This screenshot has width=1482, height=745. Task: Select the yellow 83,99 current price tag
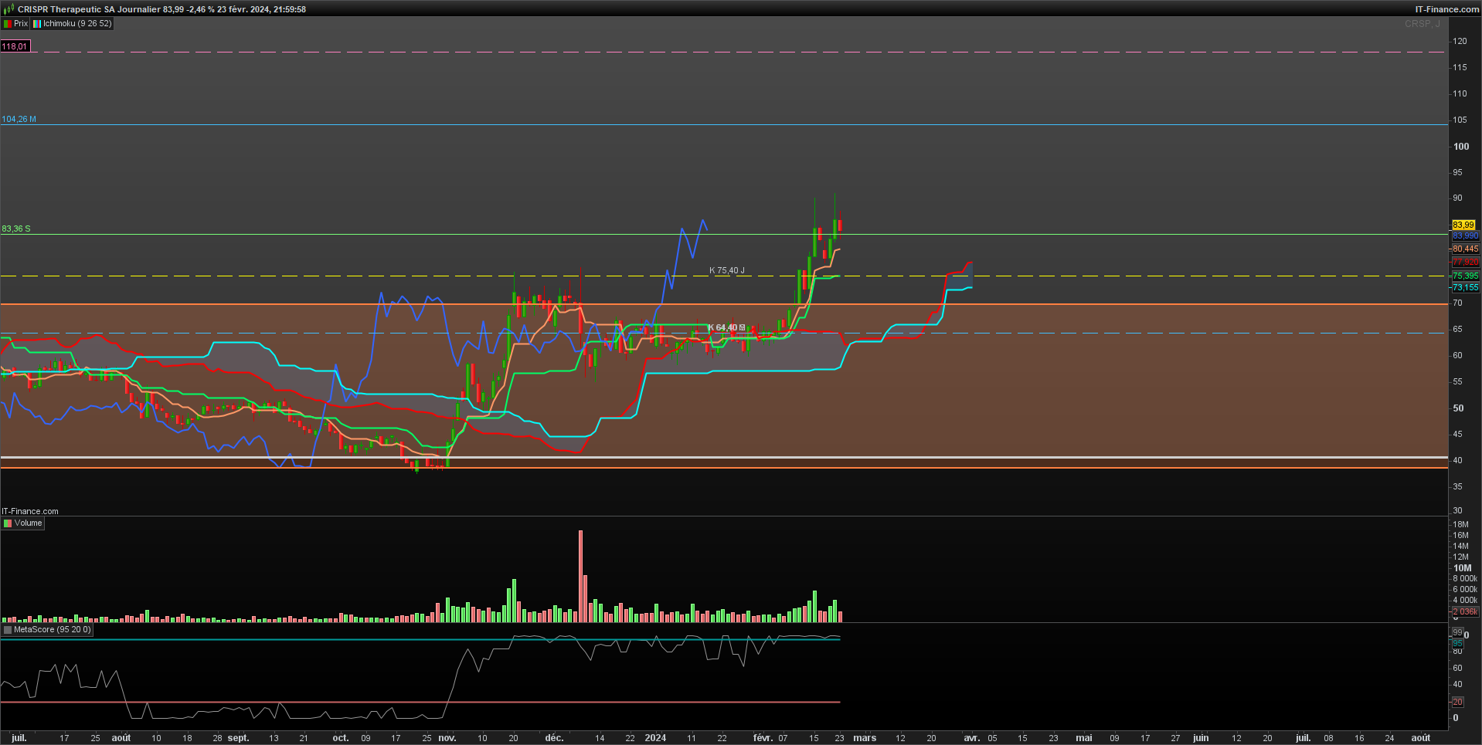coord(1463,225)
